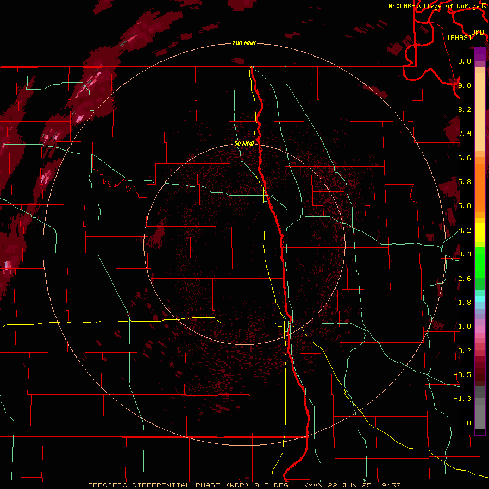The width and height of the screenshot is (489, 489).
Task: Click the TH threshold label on the scale
Action: tap(467, 423)
